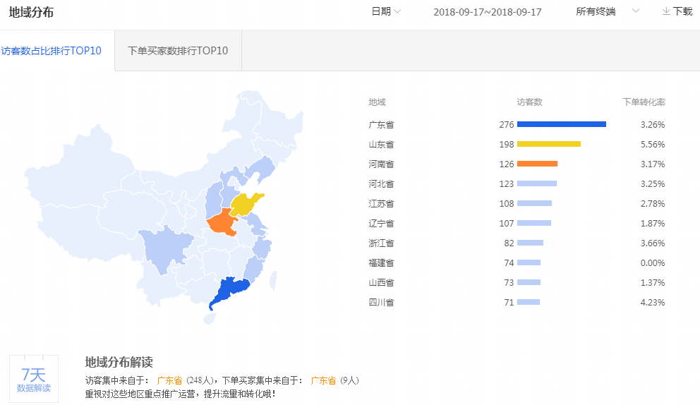Click the 下载 link
The image size is (700, 405).
[682, 11]
